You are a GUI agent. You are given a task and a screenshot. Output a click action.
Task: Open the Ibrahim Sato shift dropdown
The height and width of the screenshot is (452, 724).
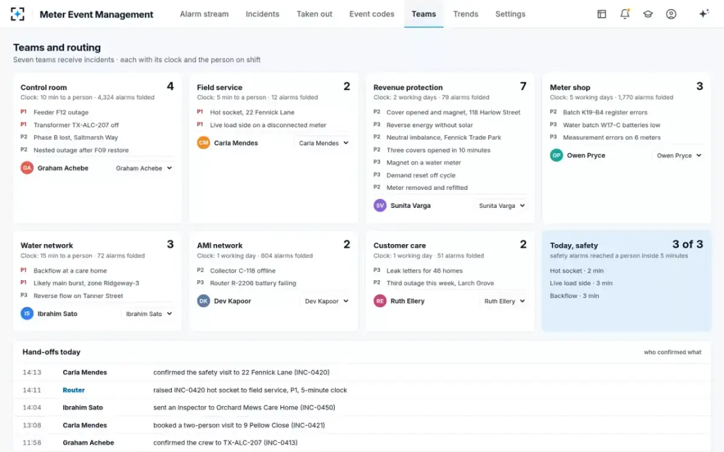click(x=148, y=313)
